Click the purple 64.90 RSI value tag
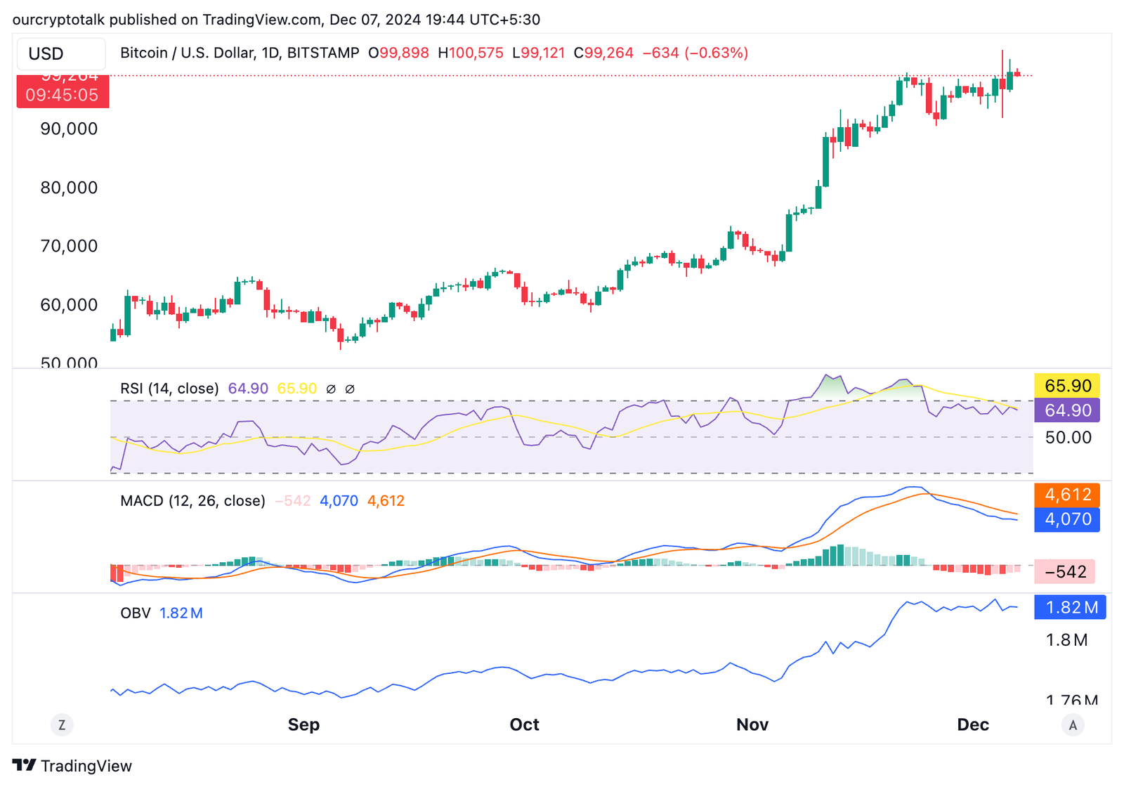The image size is (1124, 787). point(1067,410)
